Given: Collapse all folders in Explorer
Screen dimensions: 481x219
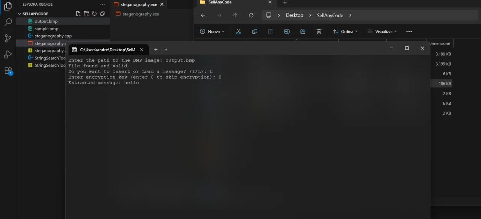Looking at the screenshot, I should (x=102, y=14).
